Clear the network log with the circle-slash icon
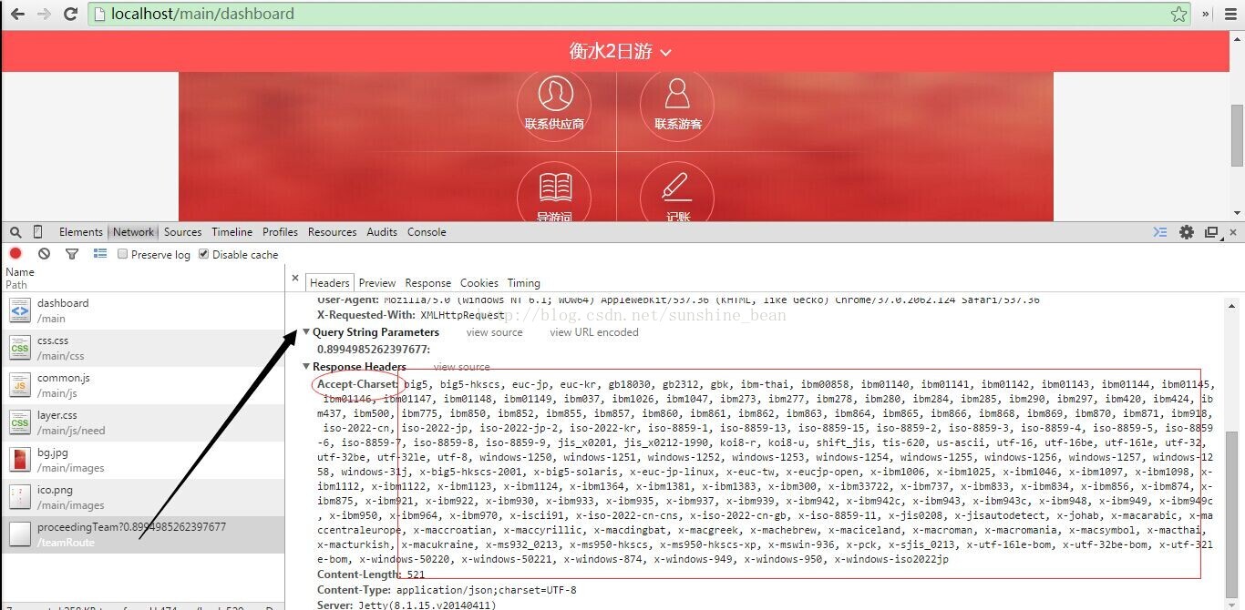This screenshot has width=1245, height=610. [x=44, y=254]
